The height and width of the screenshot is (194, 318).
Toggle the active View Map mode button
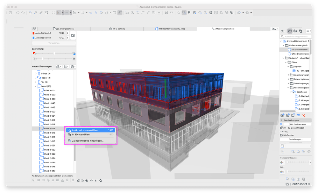tap(290, 31)
